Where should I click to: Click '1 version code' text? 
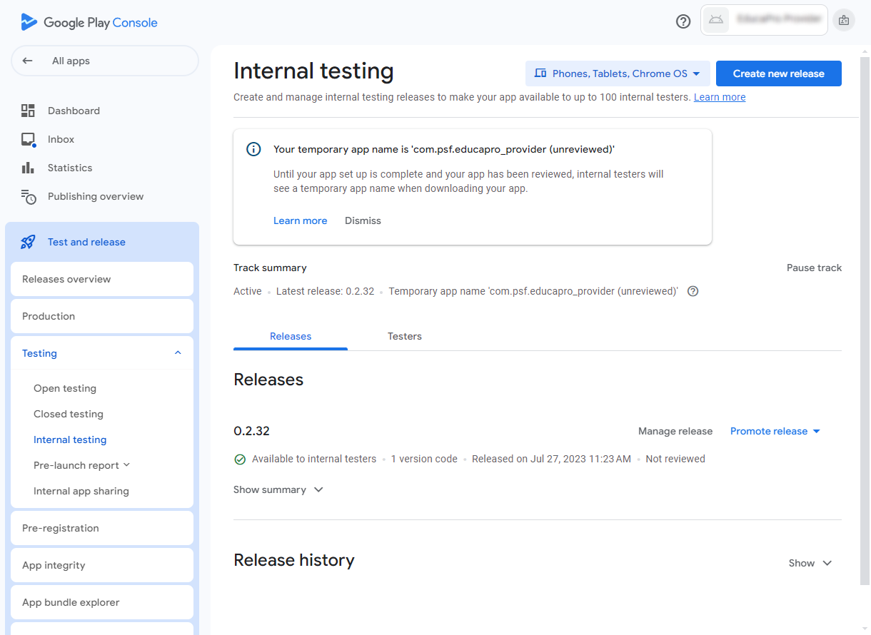(x=424, y=459)
